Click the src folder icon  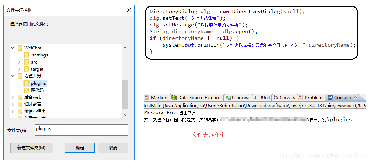tap(26, 62)
